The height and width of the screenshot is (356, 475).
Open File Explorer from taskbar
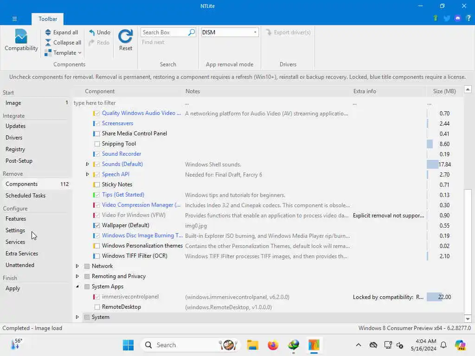(252, 345)
